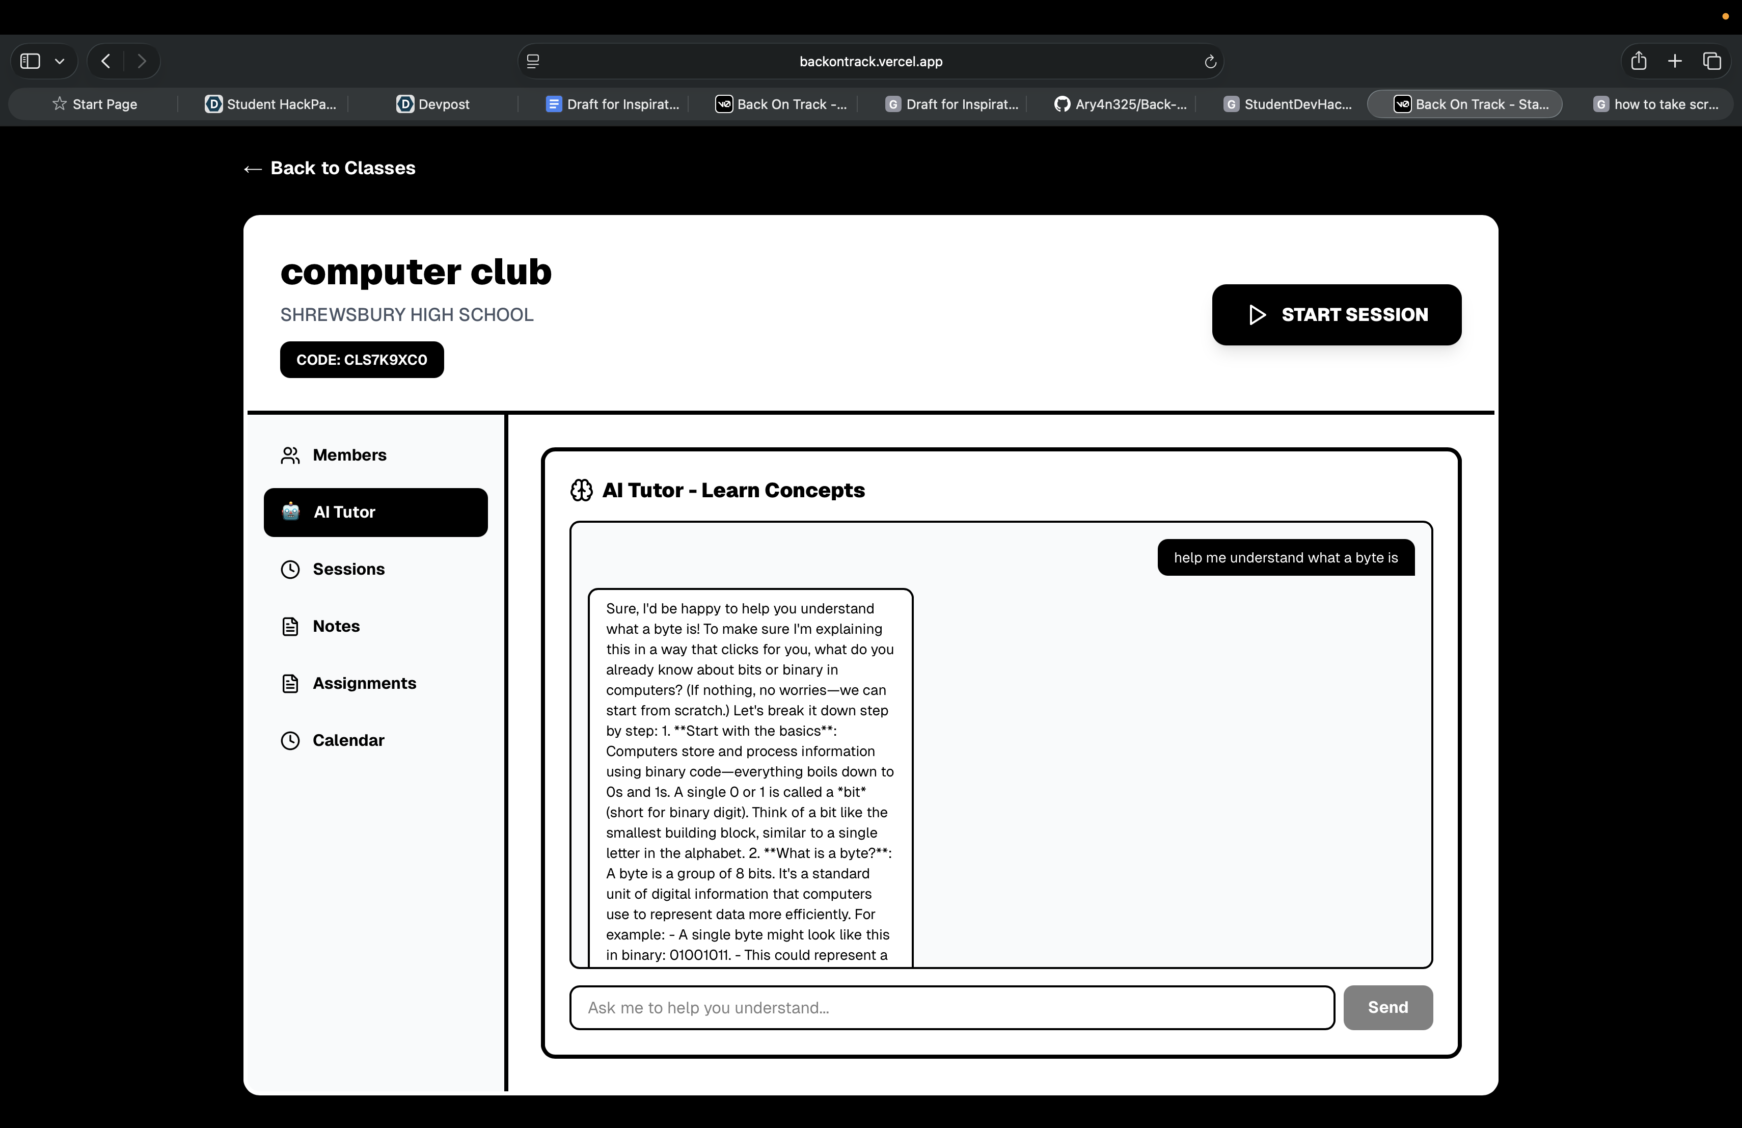The width and height of the screenshot is (1742, 1128).
Task: Open the Start Page tab
Action: coord(95,104)
